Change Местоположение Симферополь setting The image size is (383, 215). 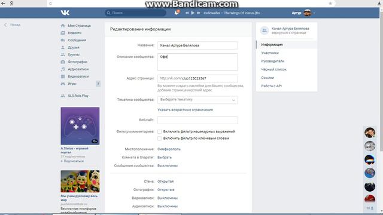pos(169,149)
